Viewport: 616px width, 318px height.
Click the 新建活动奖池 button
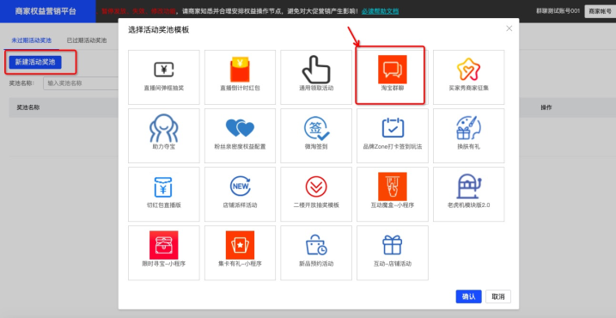pos(35,62)
